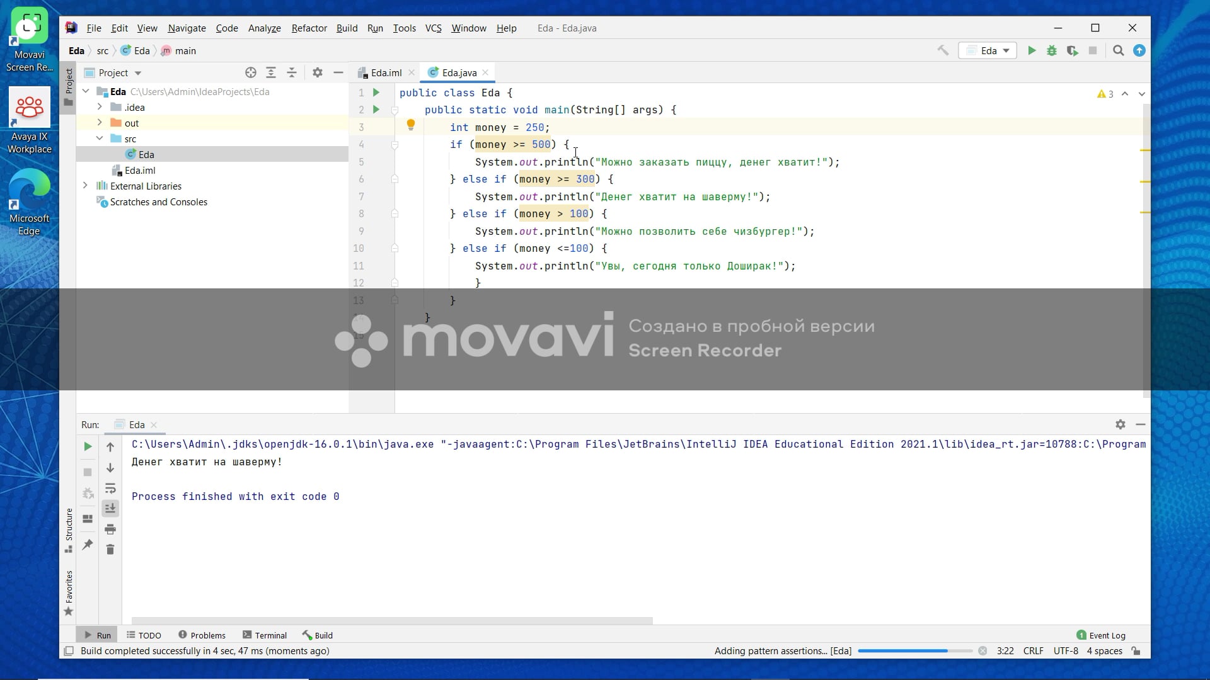This screenshot has width=1210, height=680.
Task: Rerun Eda in Run panel
Action: (88, 446)
